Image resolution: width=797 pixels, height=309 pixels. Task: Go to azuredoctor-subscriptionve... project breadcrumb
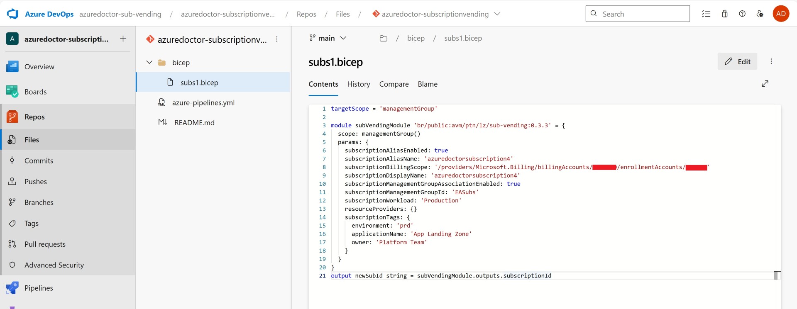(x=228, y=14)
